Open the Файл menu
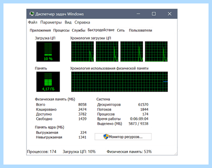The height and width of the screenshot is (168, 212). 33,22
